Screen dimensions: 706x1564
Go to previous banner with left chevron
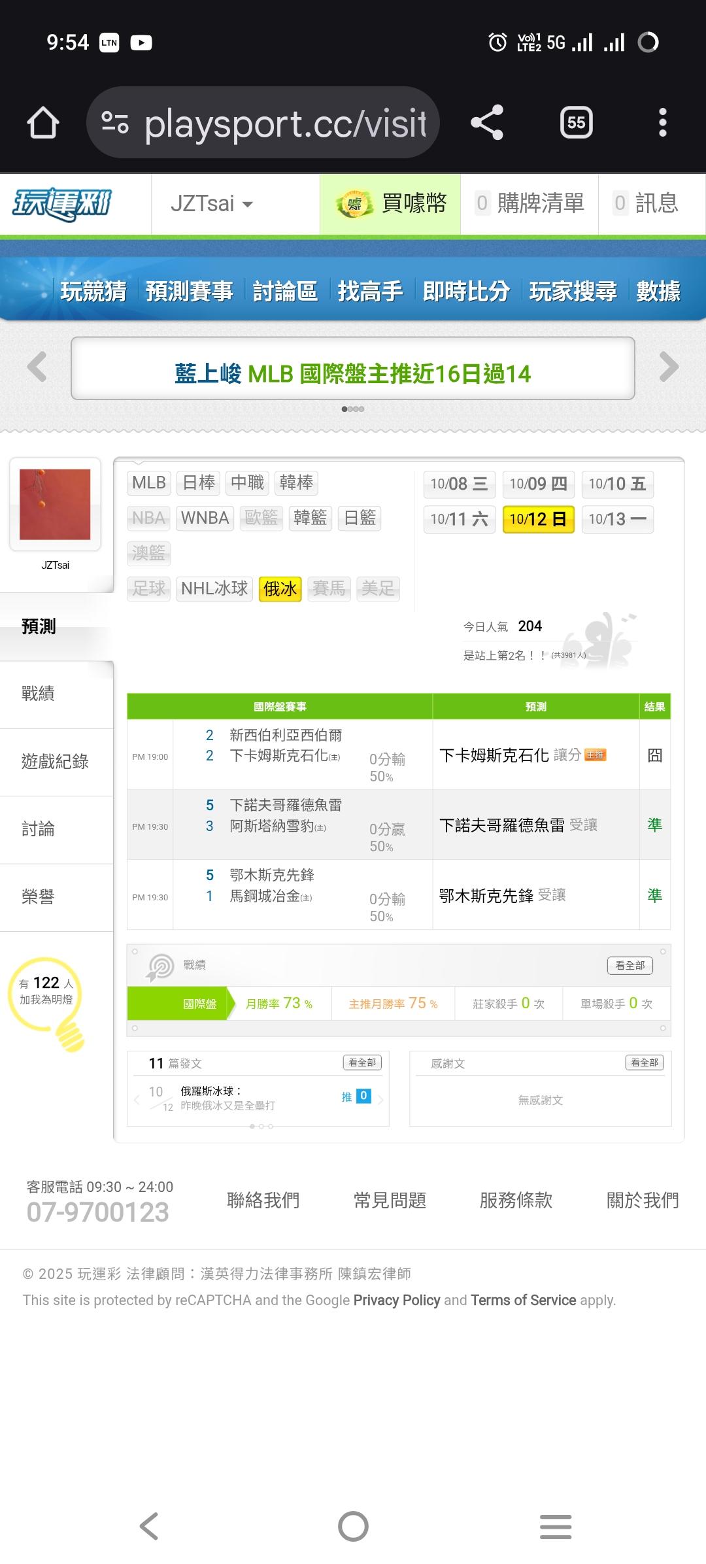[37, 367]
